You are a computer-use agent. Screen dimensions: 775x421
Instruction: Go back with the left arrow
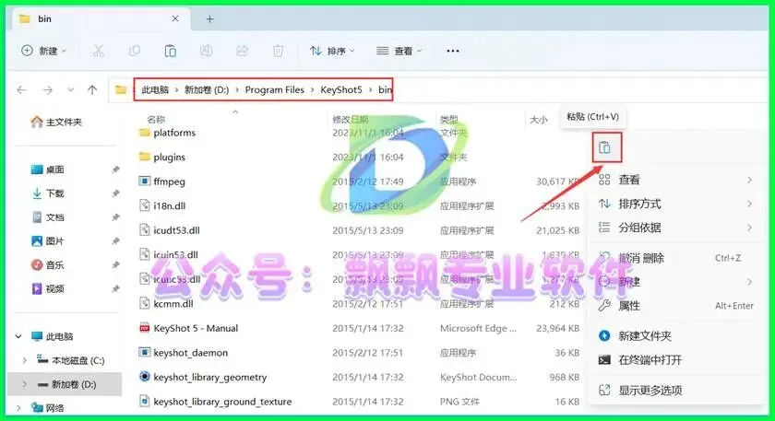click(21, 90)
